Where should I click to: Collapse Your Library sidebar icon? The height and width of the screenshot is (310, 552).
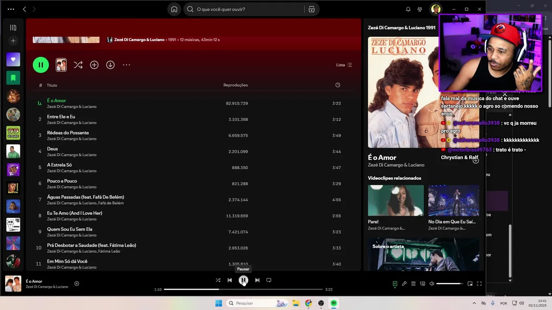coord(13,28)
